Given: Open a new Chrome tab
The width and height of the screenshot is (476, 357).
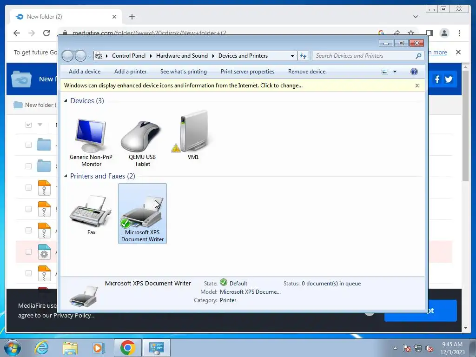Looking at the screenshot, I should click(132, 17).
